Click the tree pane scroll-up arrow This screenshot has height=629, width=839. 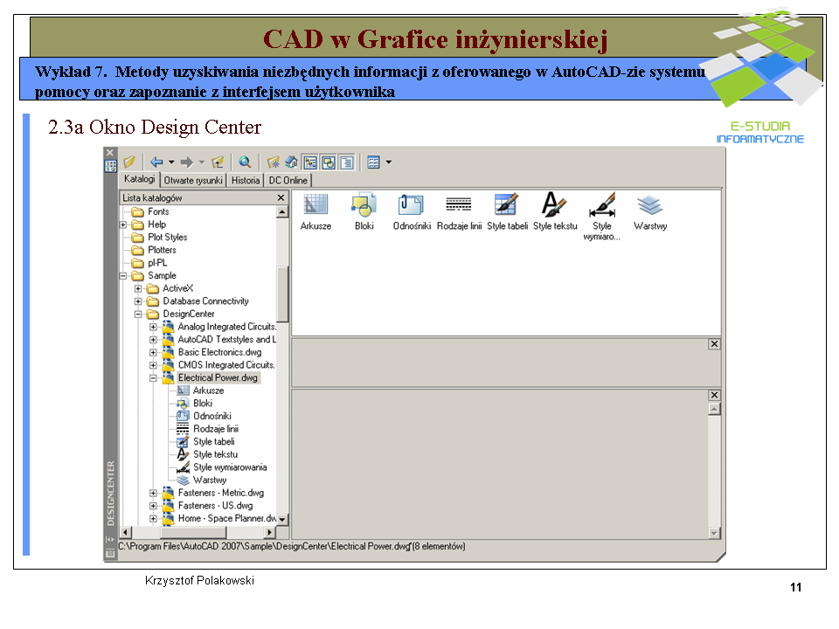point(282,212)
